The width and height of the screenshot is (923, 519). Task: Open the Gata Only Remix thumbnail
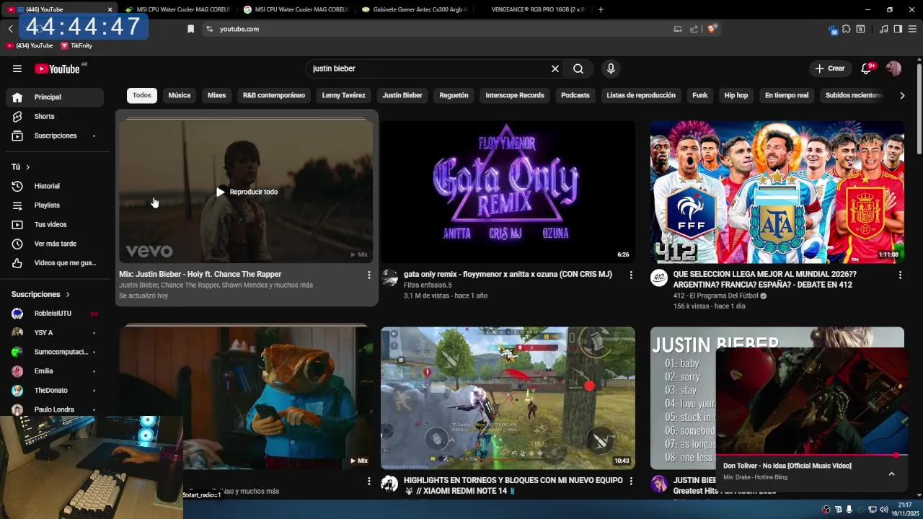tap(508, 192)
